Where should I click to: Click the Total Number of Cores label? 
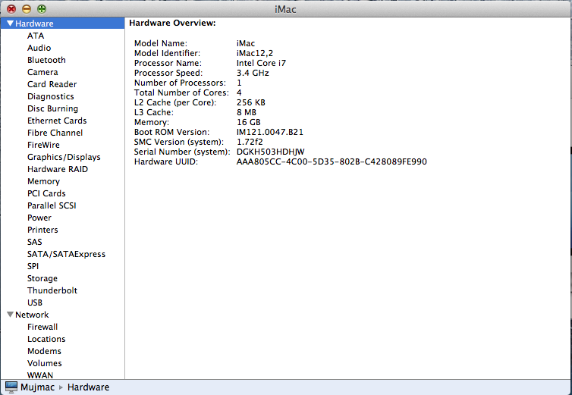tap(181, 92)
